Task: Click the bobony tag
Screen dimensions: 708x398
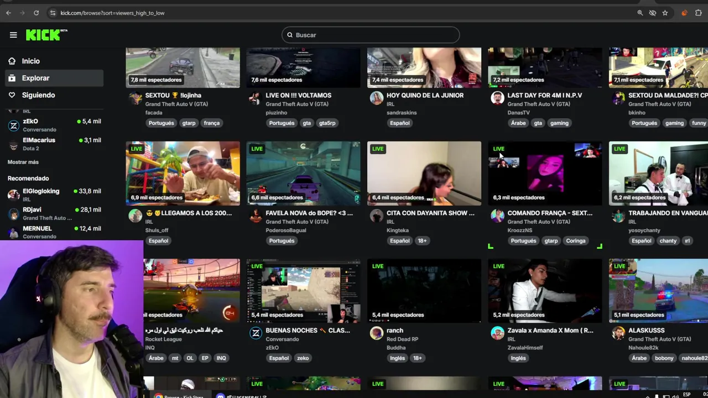Action: point(664,358)
